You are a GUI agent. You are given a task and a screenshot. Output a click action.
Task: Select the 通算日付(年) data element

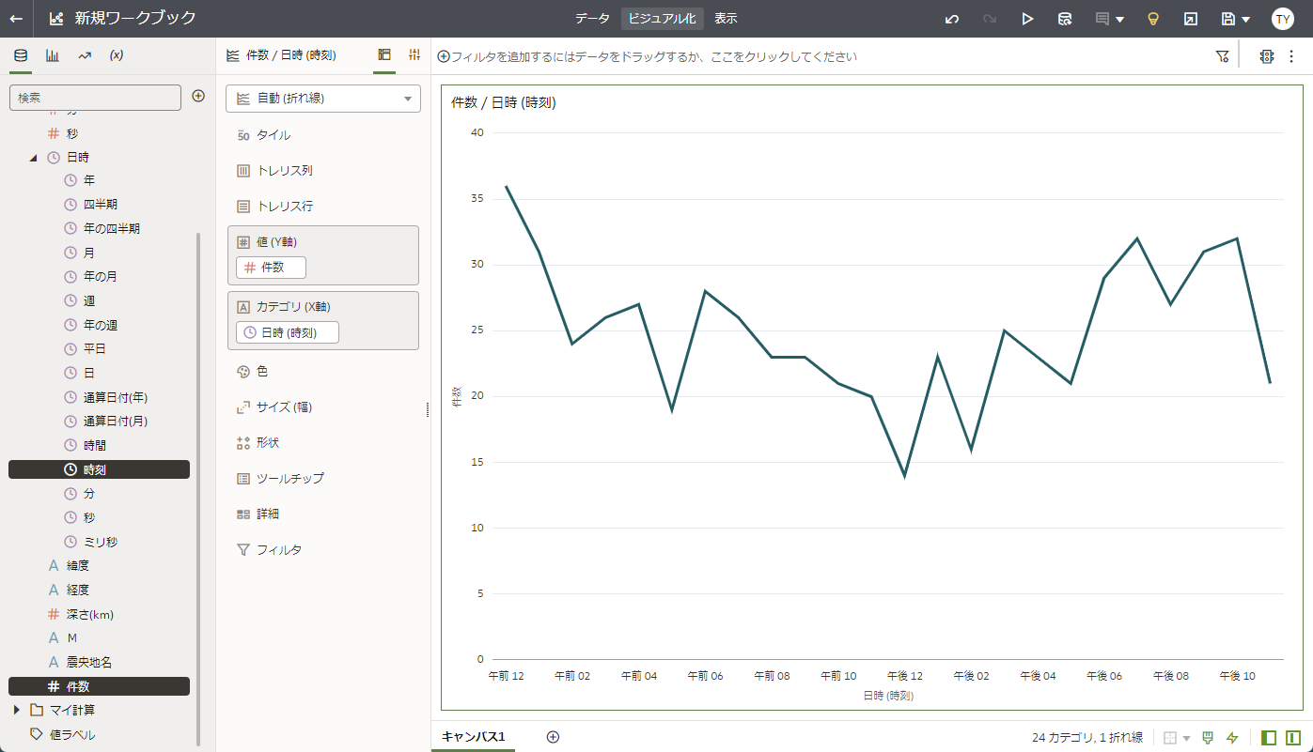115,397
